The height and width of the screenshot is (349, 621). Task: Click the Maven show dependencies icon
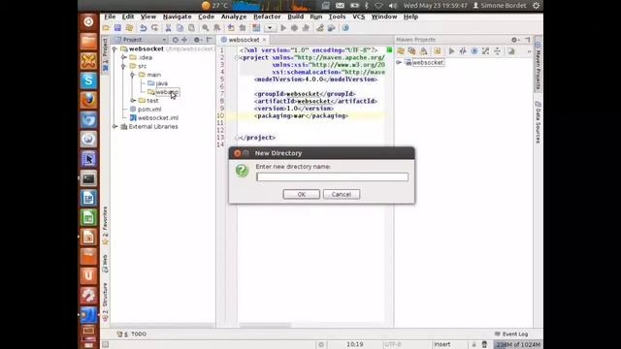coord(485,51)
